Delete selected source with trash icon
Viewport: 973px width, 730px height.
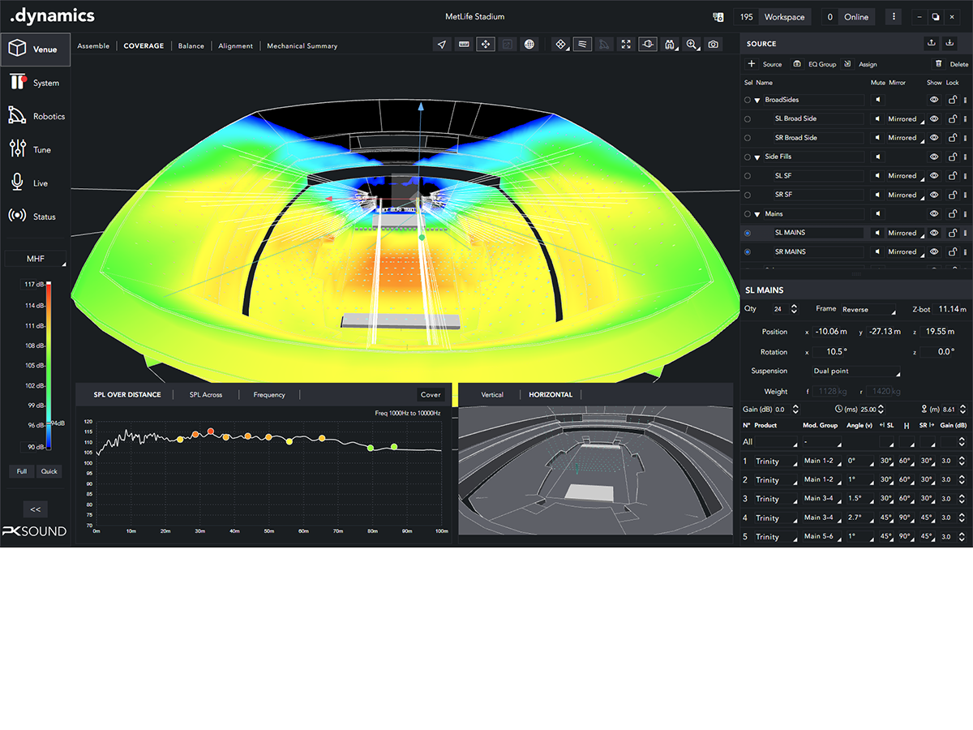click(939, 64)
